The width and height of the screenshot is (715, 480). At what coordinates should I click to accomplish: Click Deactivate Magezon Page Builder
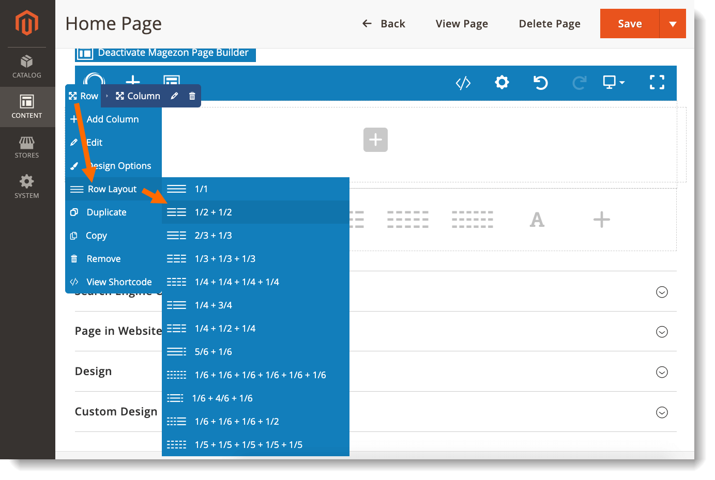click(165, 52)
